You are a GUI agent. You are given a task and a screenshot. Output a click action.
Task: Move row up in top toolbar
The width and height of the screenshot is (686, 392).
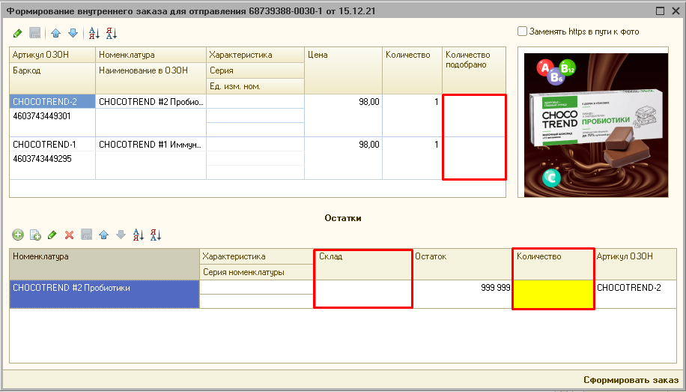(x=55, y=33)
